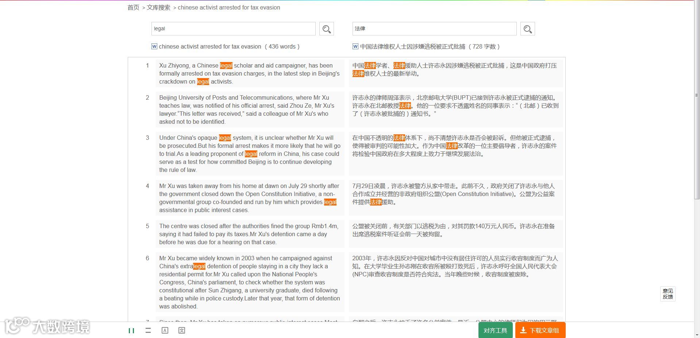The width and height of the screenshot is (700, 338).
Task: Click the English paragraph starting 'The centre was closed'
Action: 250,234
